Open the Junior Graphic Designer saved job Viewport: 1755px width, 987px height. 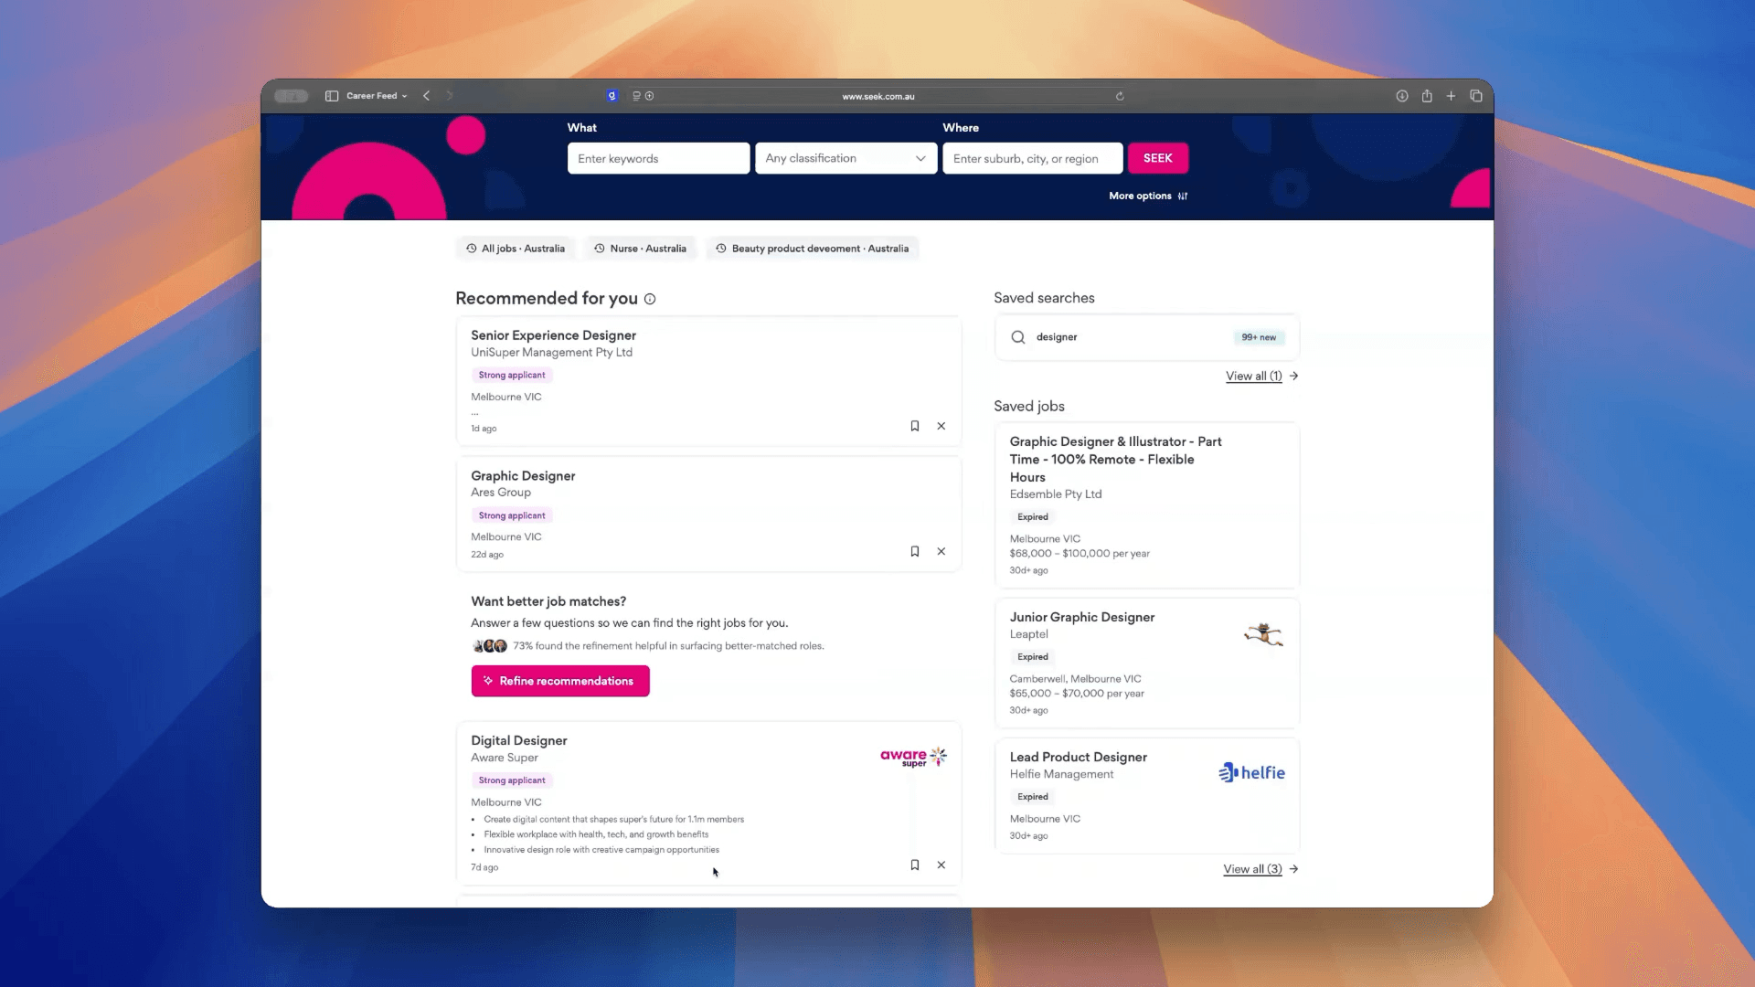point(1081,617)
